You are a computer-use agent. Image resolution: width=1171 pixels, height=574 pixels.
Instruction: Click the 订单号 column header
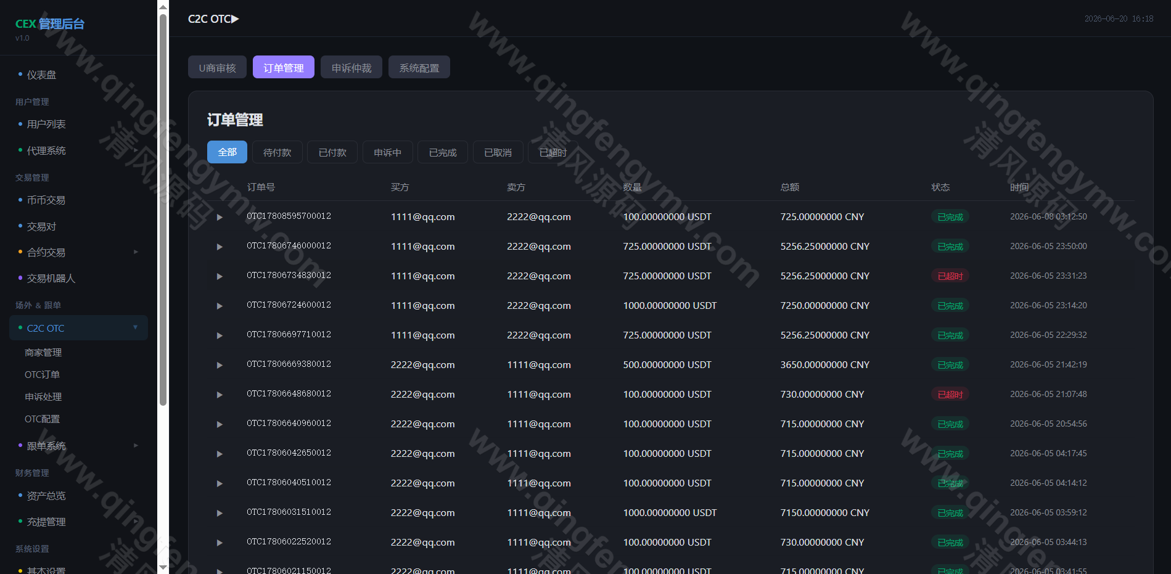[261, 187]
